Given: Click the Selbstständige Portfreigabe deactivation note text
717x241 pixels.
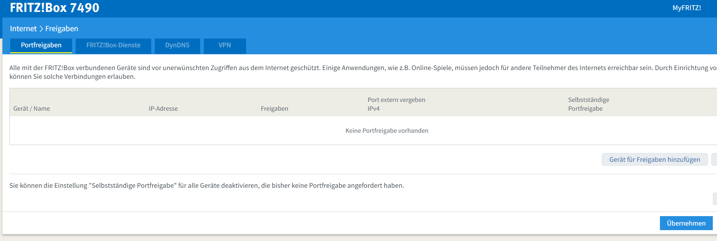Looking at the screenshot, I should [207, 186].
